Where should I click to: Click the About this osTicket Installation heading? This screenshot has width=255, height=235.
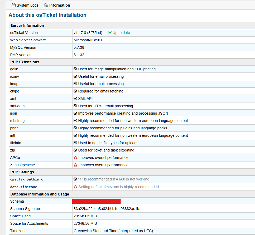pos(47,15)
